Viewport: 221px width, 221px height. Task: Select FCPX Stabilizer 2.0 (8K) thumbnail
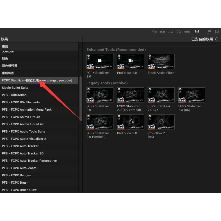[x=192, y=95]
